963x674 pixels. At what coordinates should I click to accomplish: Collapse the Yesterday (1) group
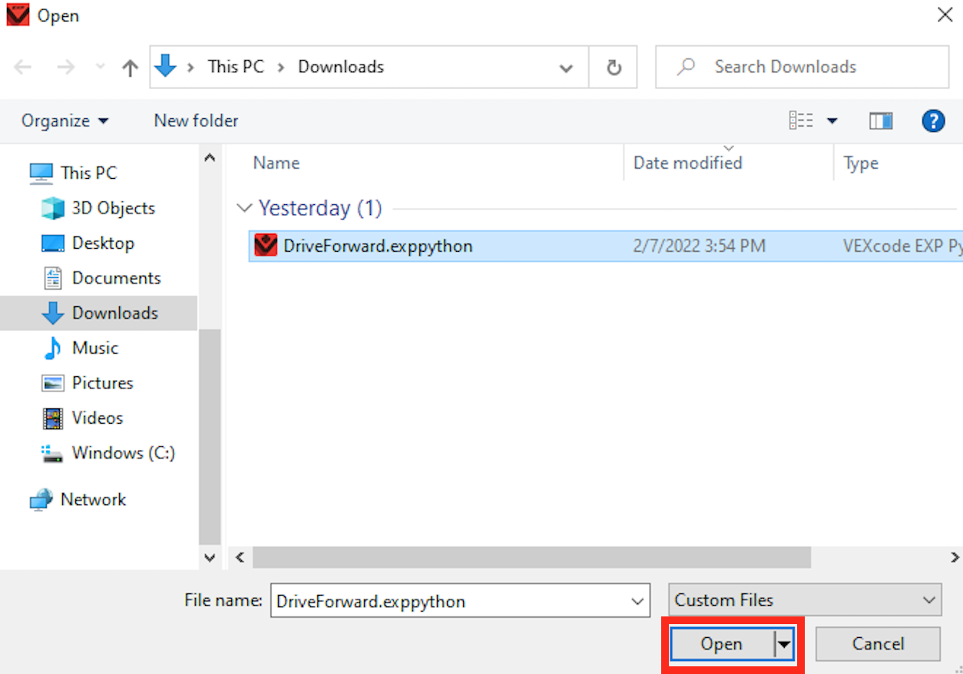click(x=245, y=208)
